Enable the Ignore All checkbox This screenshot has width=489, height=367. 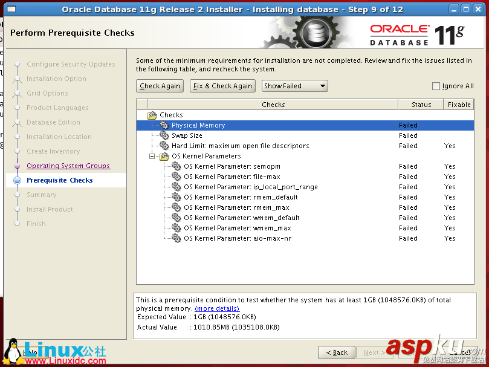[436, 86]
